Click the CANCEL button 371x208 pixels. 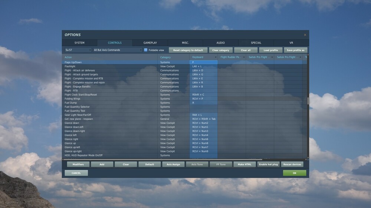tap(76, 173)
